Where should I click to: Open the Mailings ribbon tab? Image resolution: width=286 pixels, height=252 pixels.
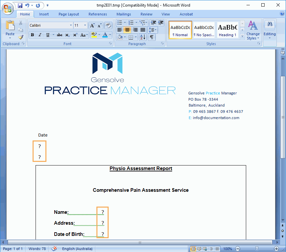pos(123,14)
